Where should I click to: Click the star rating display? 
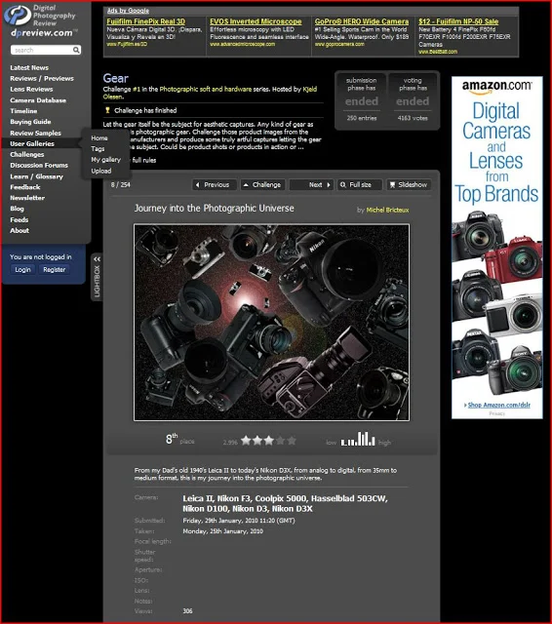[268, 441]
